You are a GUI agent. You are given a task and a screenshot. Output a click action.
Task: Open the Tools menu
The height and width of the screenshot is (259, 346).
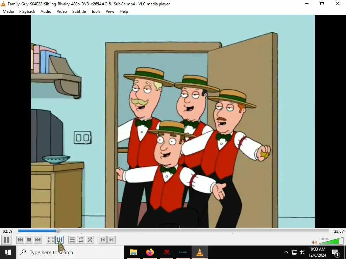(96, 11)
